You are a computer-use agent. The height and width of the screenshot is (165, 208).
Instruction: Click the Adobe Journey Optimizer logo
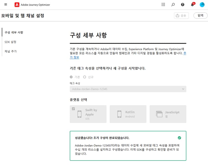point(17,5)
